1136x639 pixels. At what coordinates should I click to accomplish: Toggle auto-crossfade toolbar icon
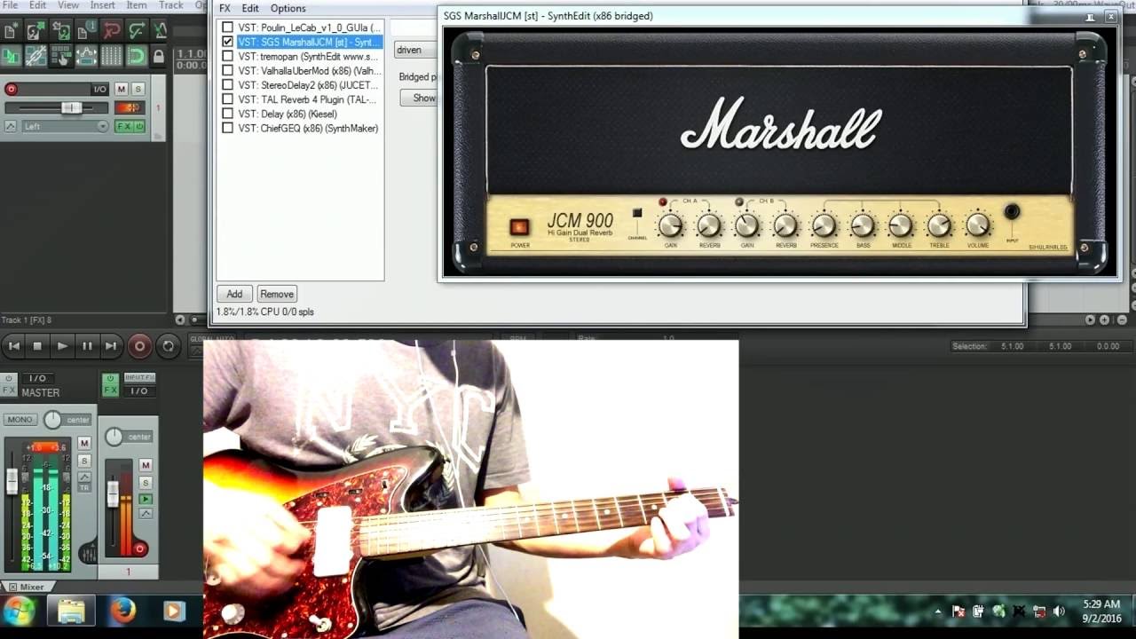coord(11,56)
